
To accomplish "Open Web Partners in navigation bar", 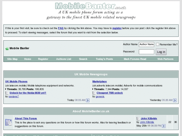I will (x=165, y=59).
